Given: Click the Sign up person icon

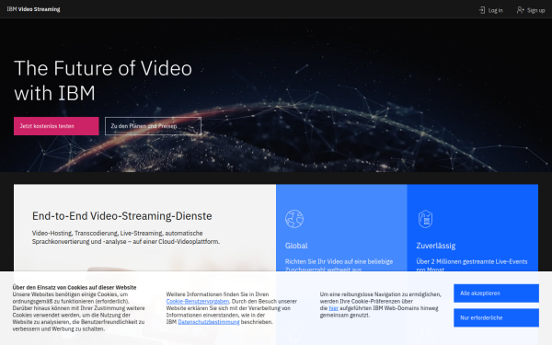Looking at the screenshot, I should point(521,10).
